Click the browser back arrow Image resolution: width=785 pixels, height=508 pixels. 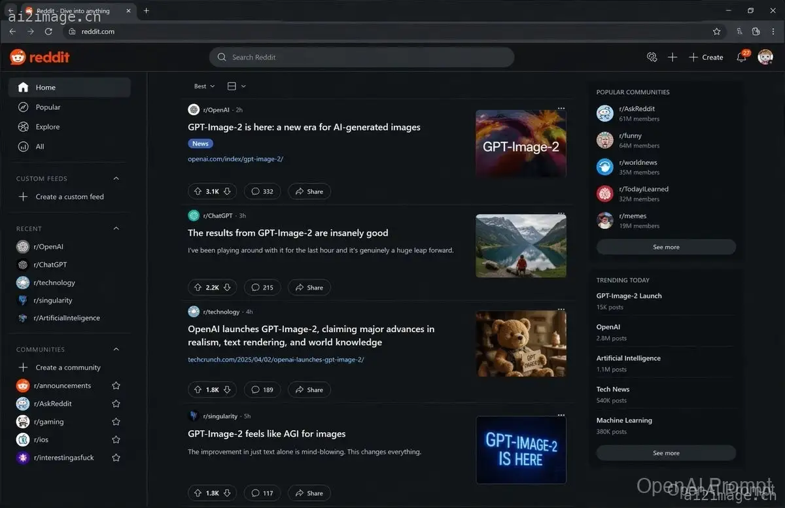coord(12,31)
